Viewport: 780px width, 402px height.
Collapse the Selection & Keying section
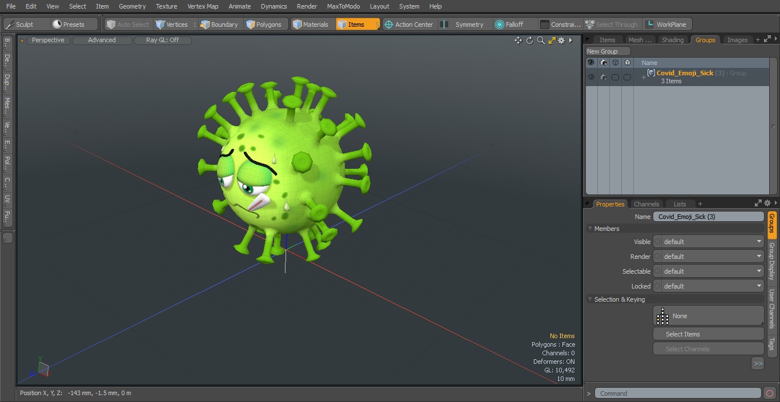point(590,299)
